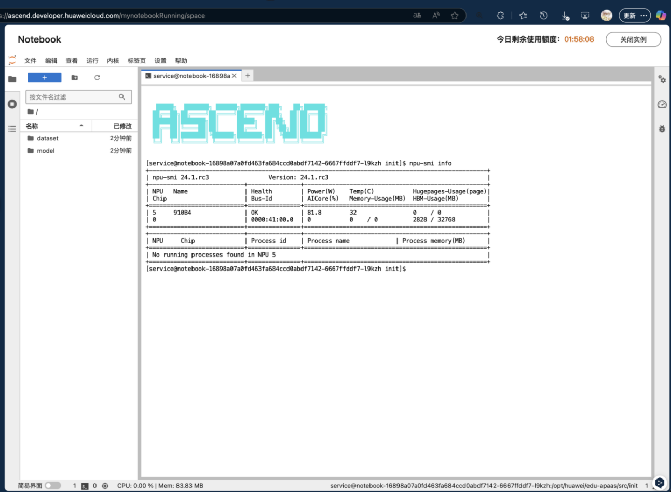Open the 帮助 menu

point(181,61)
